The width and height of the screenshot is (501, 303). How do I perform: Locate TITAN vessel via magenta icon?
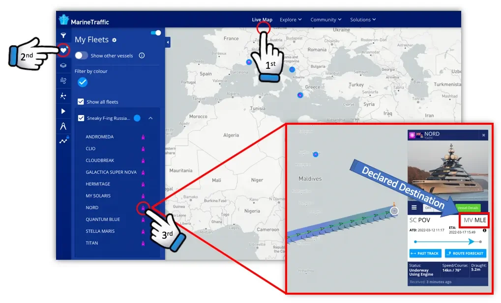pos(143,243)
